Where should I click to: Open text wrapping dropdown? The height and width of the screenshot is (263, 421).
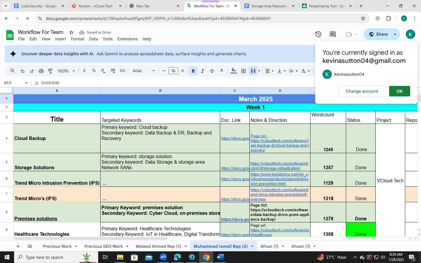[x=293, y=71]
